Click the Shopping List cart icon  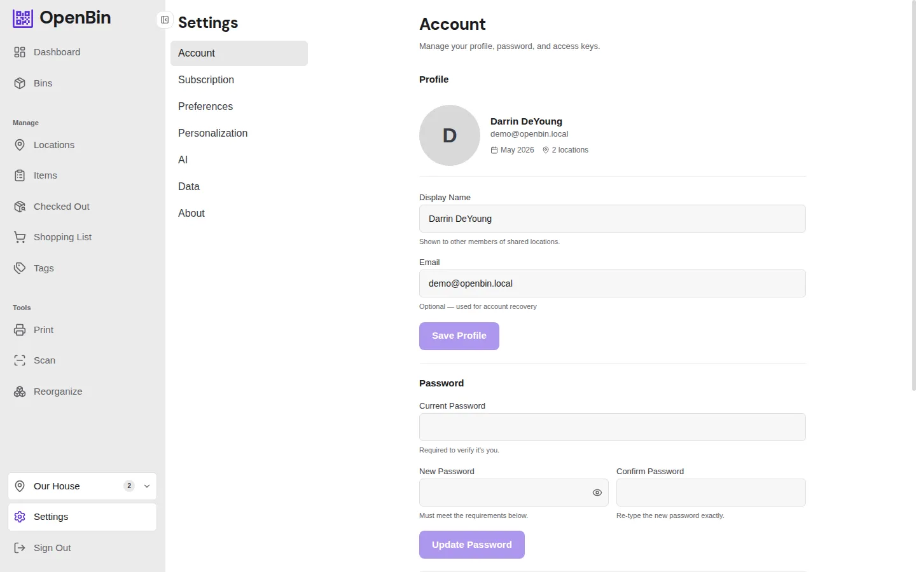[20, 237]
